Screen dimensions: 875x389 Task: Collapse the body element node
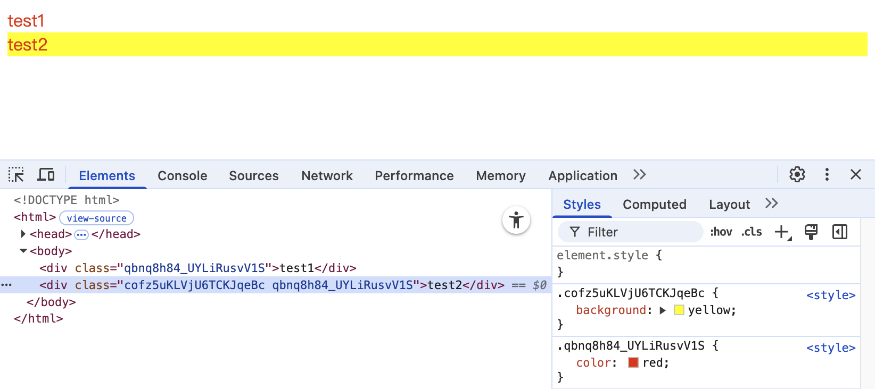[x=23, y=251]
